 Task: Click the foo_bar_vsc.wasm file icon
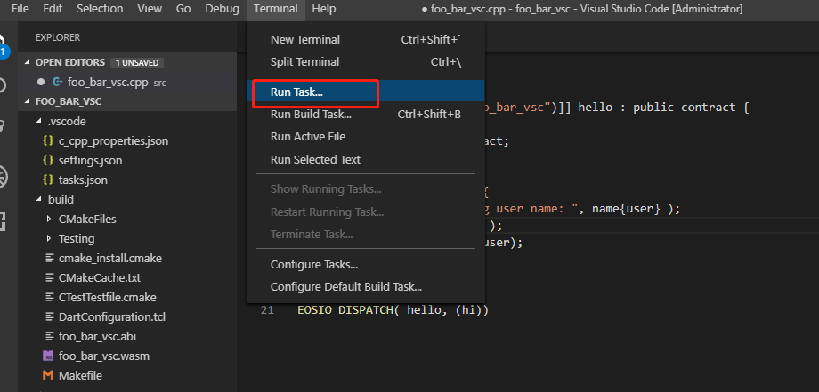coord(48,356)
